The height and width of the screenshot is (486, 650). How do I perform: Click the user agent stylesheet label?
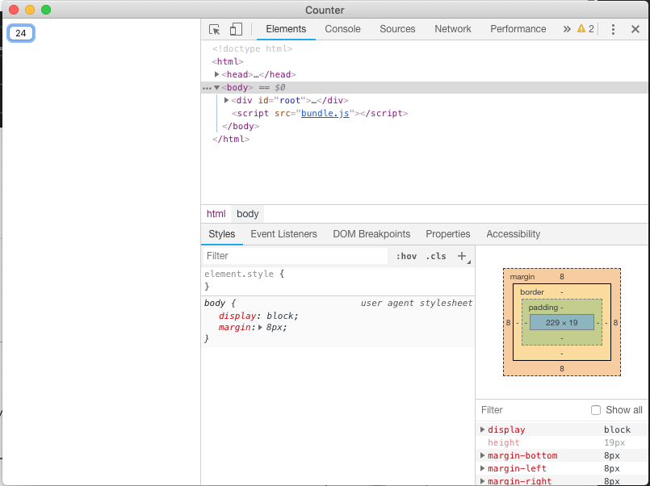tap(416, 303)
